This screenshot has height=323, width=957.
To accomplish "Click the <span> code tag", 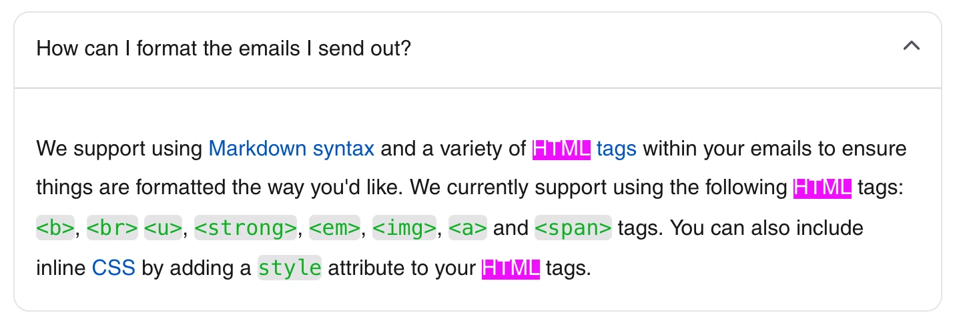I will point(573,228).
